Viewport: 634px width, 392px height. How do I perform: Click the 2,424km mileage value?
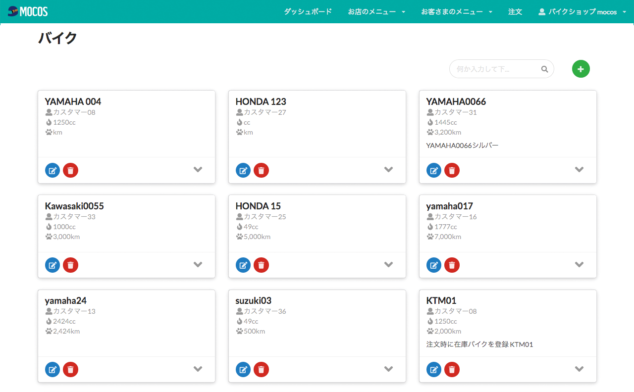click(66, 331)
